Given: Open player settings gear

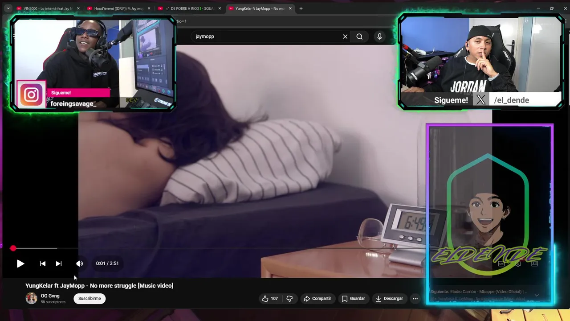Looking at the screenshot, I should tap(518, 263).
